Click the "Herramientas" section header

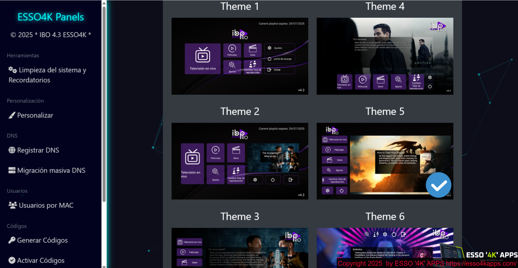click(23, 55)
